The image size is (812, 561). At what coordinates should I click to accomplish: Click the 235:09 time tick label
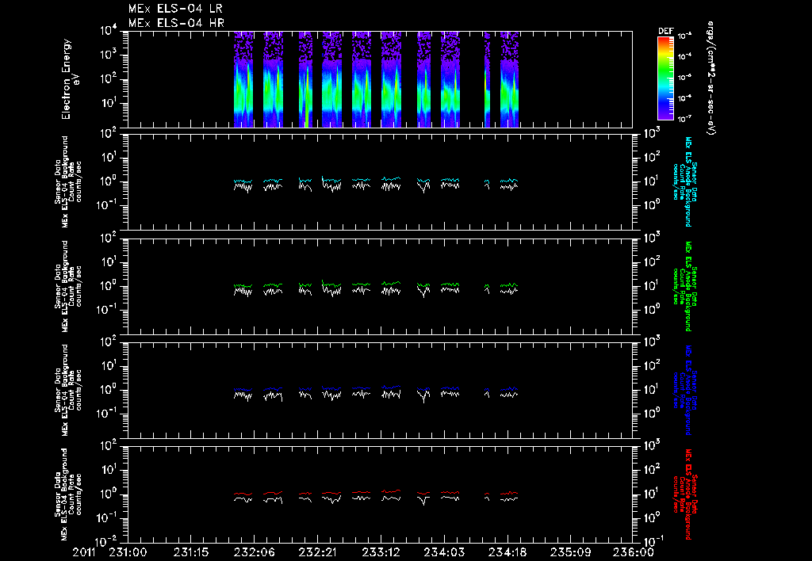tap(569, 552)
